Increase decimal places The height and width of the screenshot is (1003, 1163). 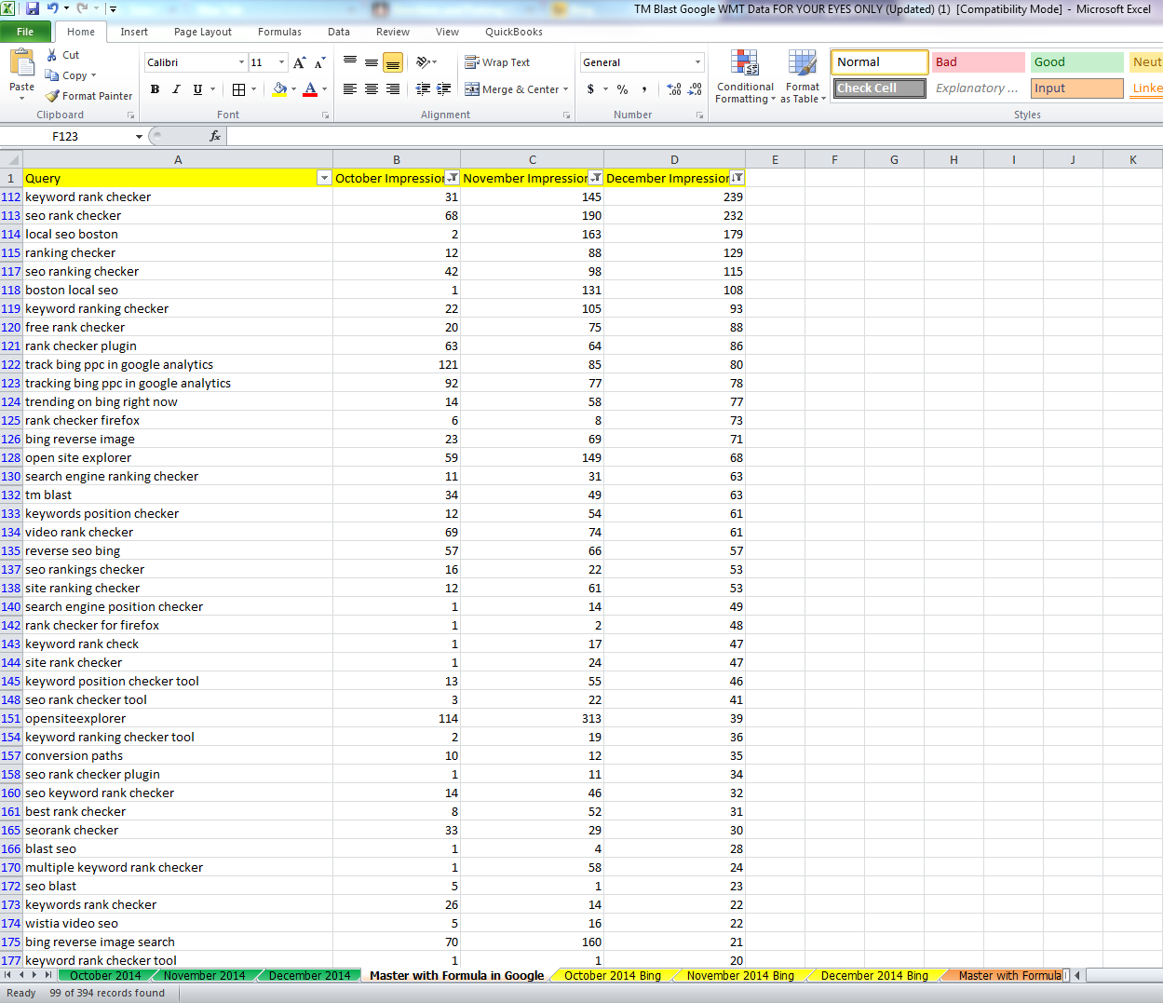[674, 89]
